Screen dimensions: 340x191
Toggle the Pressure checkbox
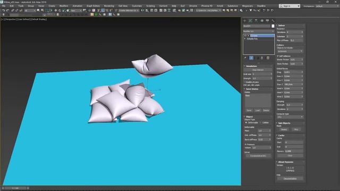coord(245,144)
